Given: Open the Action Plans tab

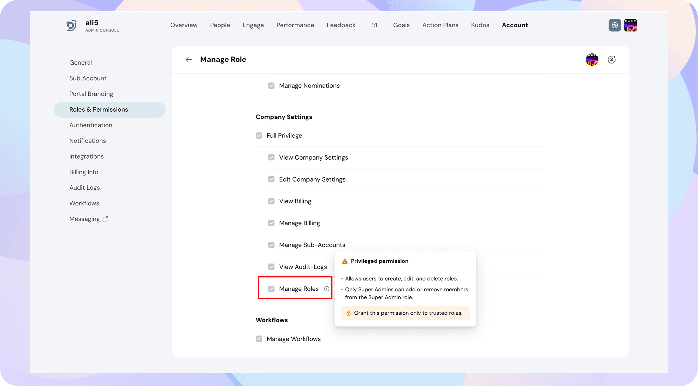Looking at the screenshot, I should (x=440, y=25).
